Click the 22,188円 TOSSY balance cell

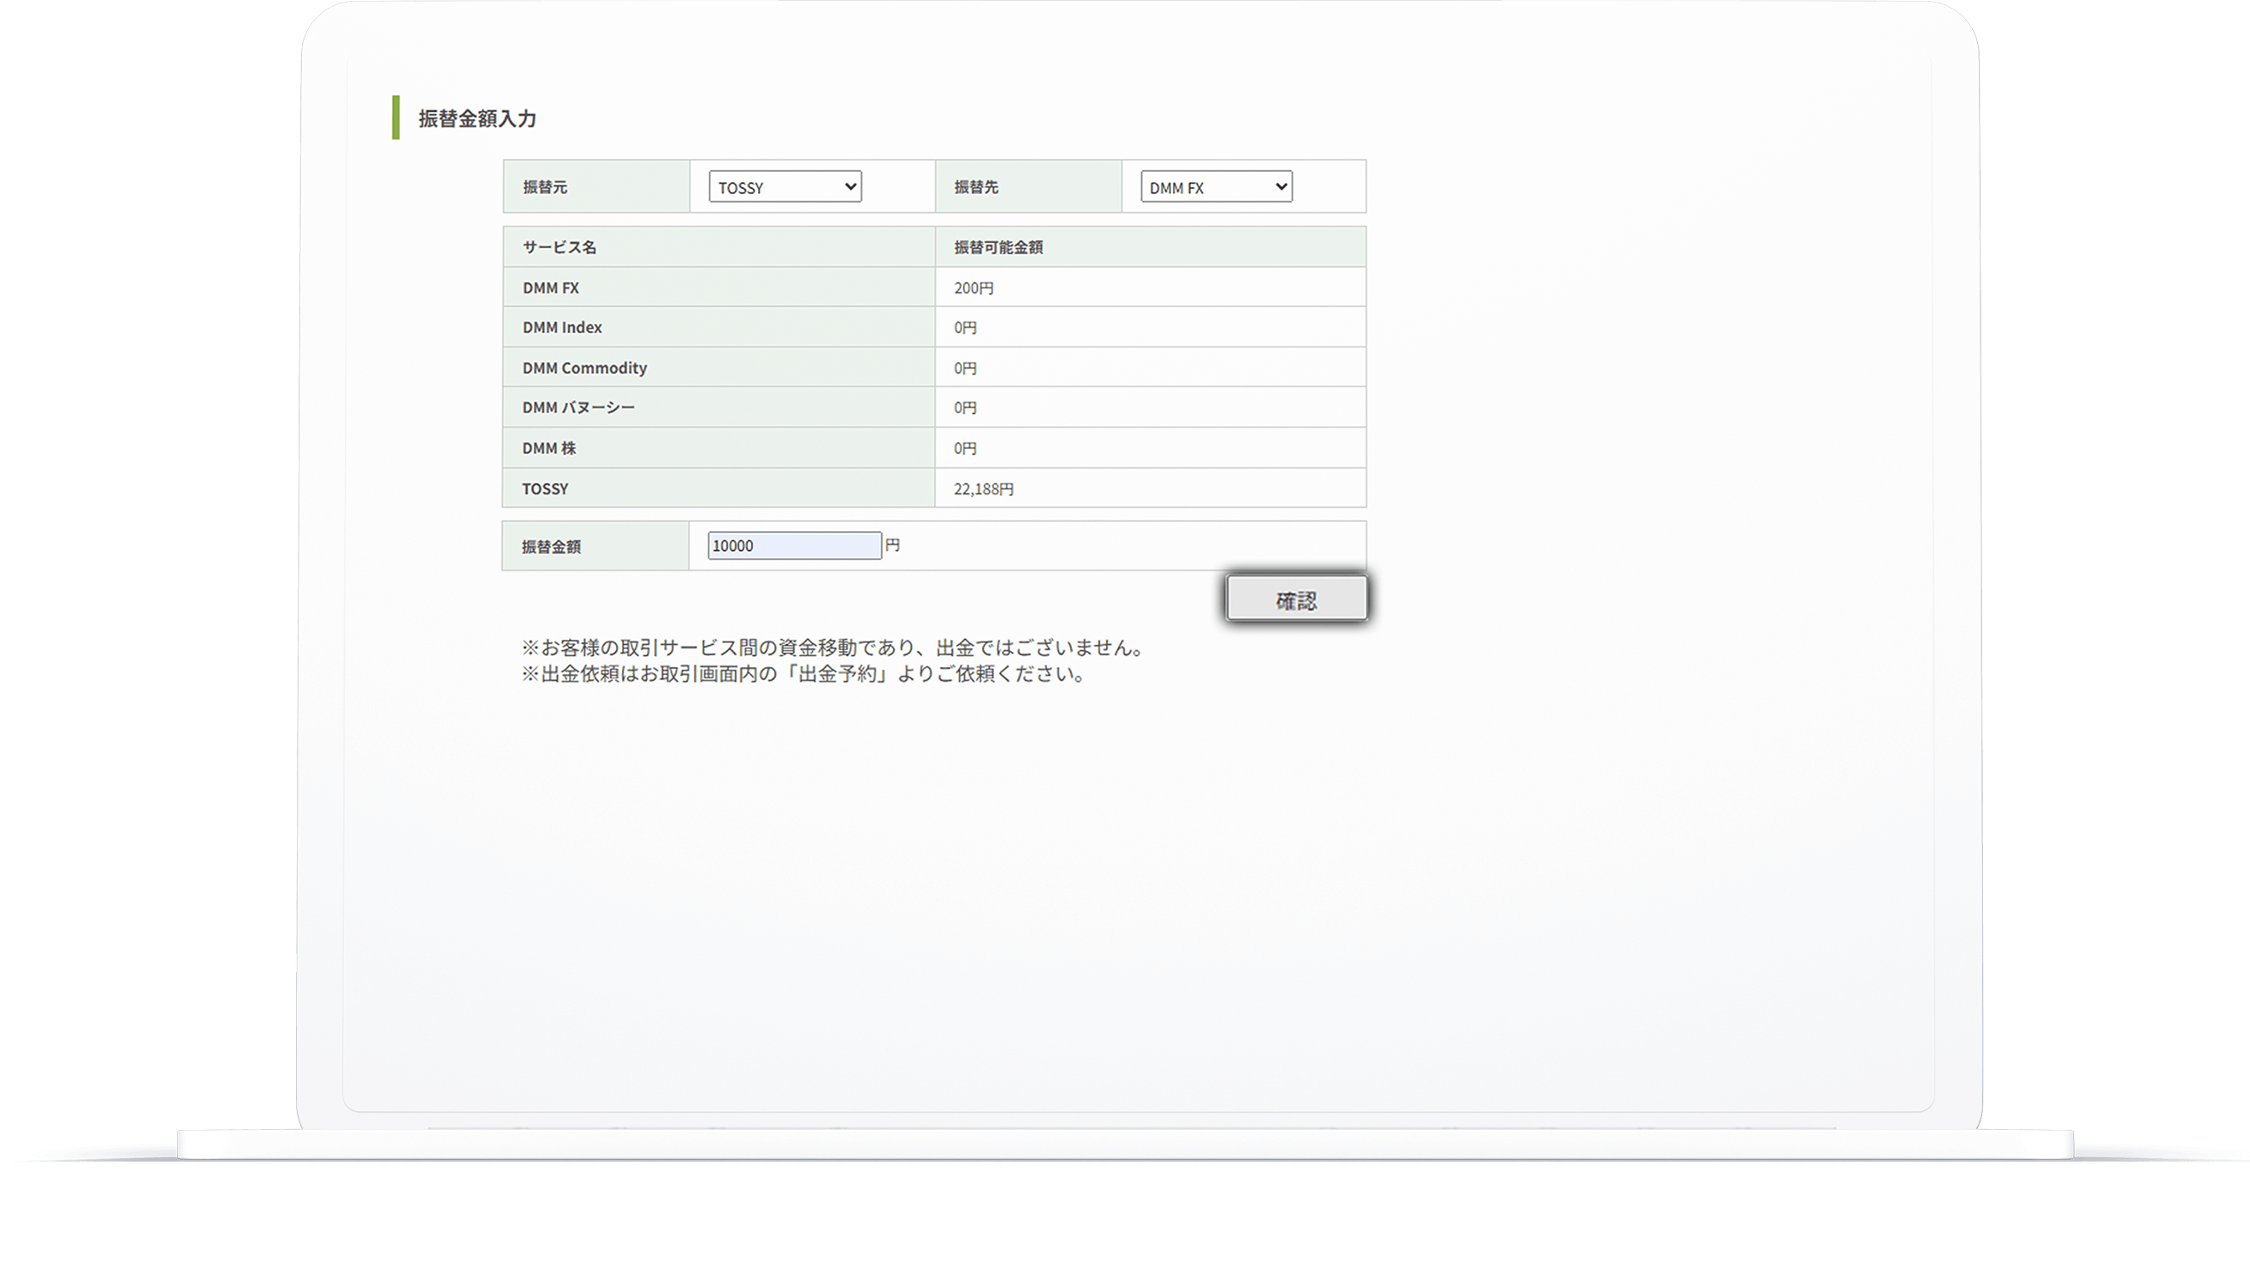984,489
